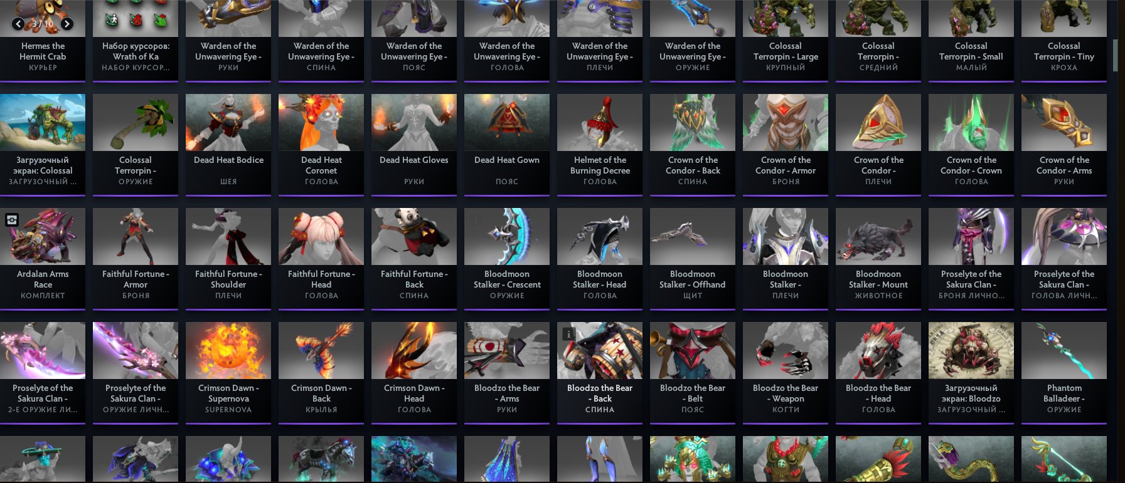Click previous arrow on Hermes the Hermit Crab

tap(18, 24)
